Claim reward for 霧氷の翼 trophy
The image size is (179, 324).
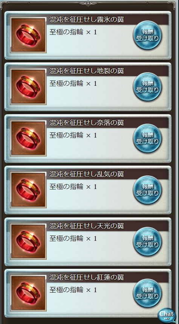(x=147, y=35)
